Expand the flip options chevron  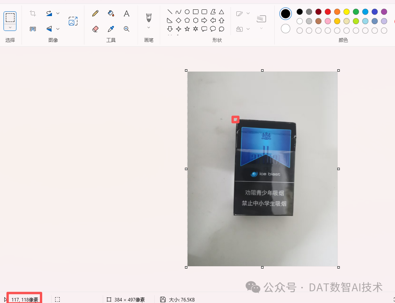(58, 29)
